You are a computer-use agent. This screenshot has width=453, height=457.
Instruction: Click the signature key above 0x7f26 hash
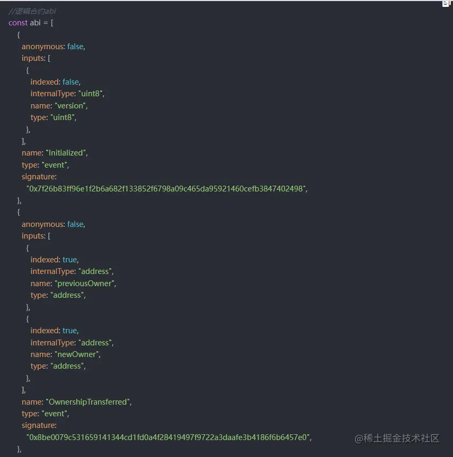(x=39, y=177)
